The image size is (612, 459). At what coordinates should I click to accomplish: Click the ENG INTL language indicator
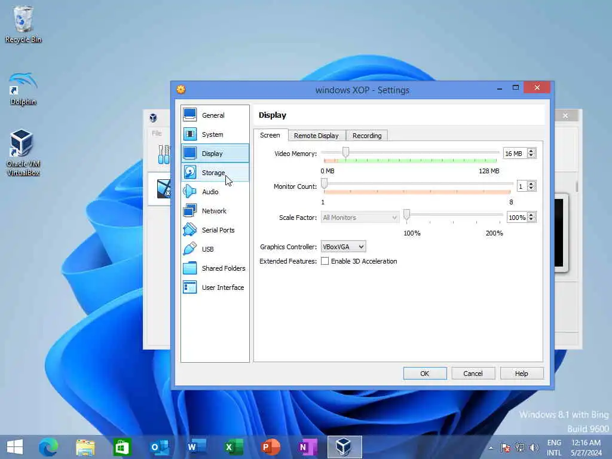[x=554, y=448]
